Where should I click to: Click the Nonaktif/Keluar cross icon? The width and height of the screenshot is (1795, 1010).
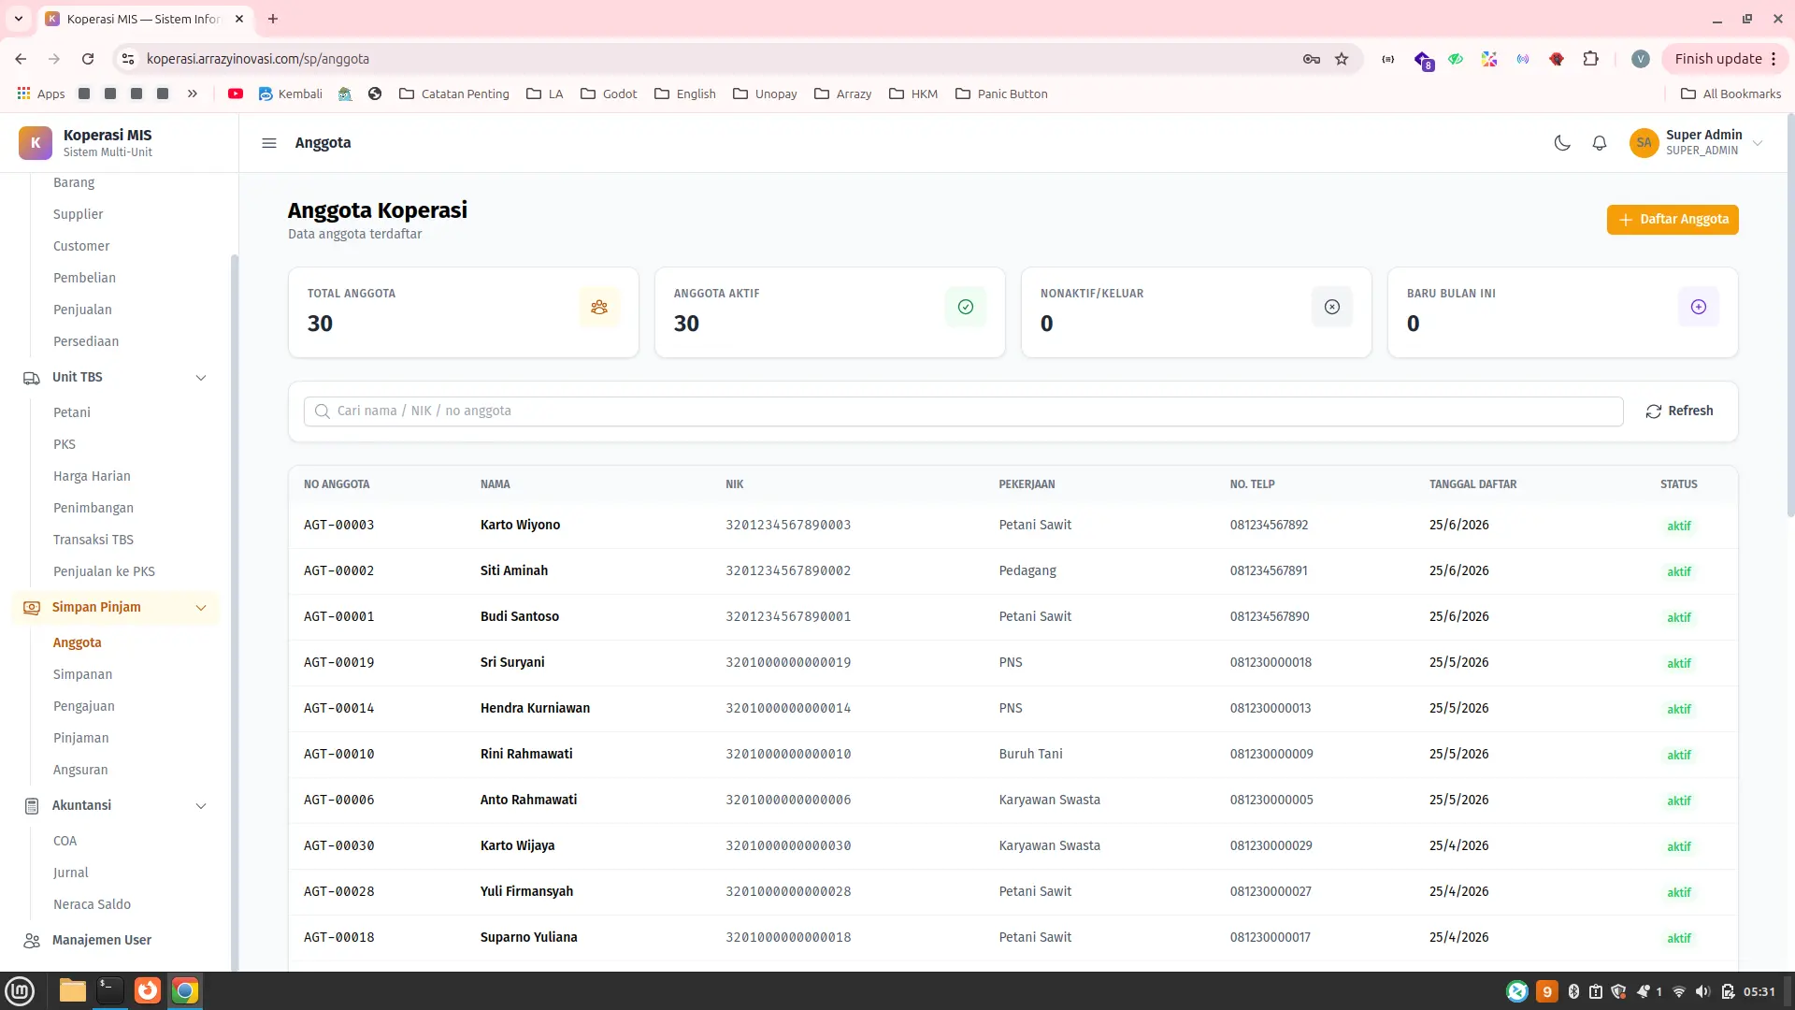pyautogui.click(x=1332, y=307)
